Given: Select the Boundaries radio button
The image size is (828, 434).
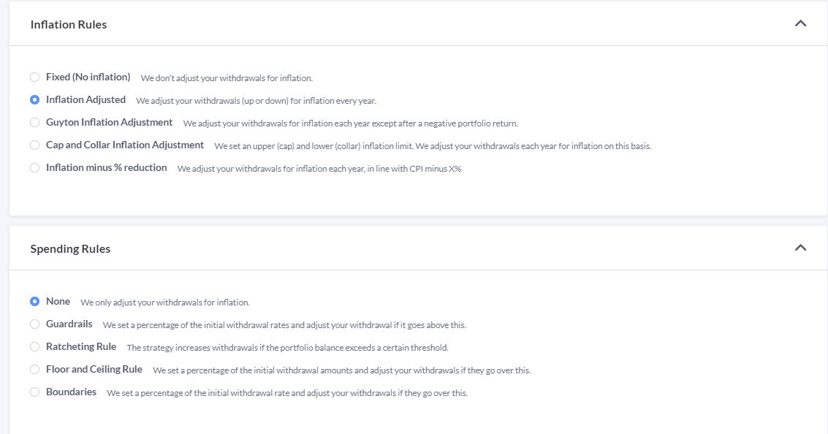Looking at the screenshot, I should click(34, 392).
